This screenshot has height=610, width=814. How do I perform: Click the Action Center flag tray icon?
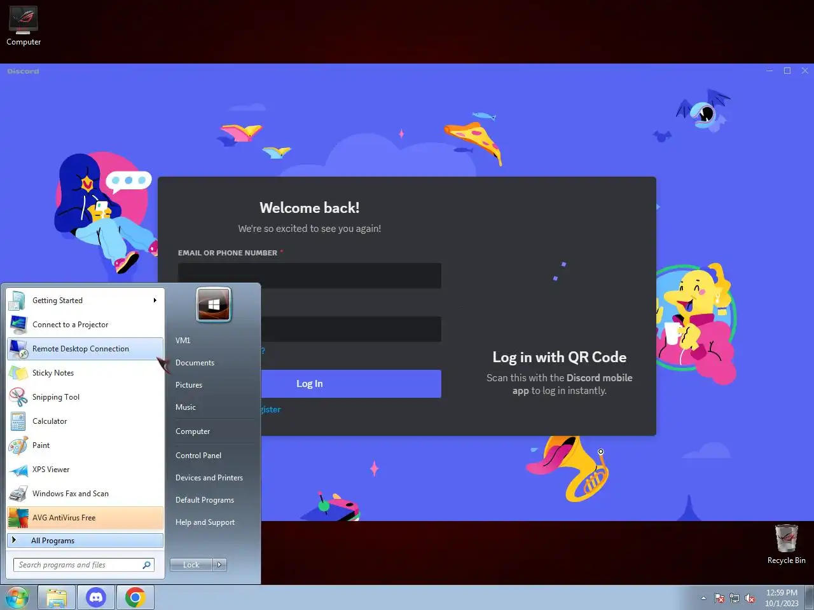[719, 598]
